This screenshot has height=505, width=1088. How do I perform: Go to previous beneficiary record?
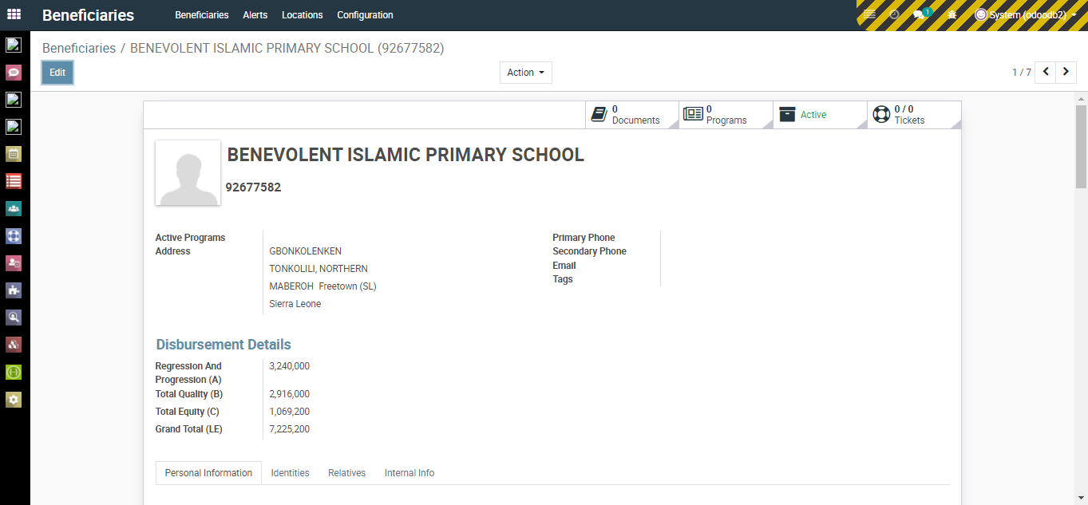click(x=1046, y=72)
